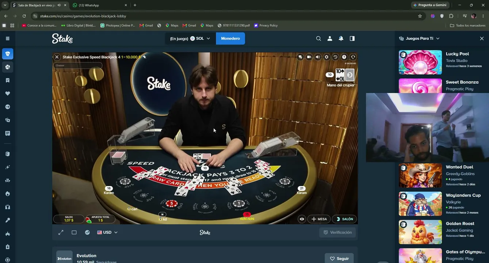Click Pregunta a Gemini button
Viewport: 489px width, 263px height.
pos(429,5)
